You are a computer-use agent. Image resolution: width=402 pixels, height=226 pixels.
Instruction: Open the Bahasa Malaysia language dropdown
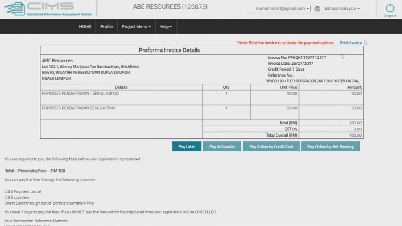pos(342,9)
